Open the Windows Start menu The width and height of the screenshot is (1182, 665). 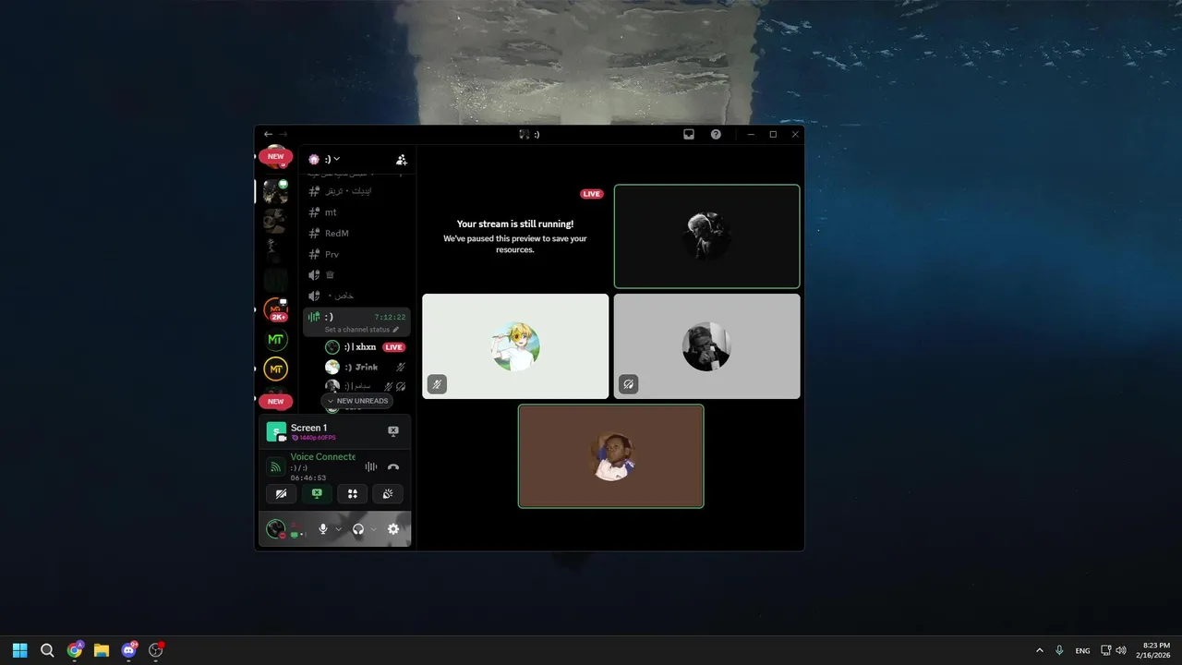[20, 650]
